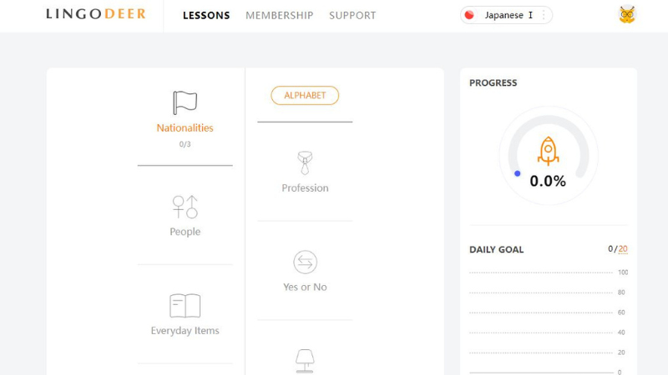Click the 100 label on goal chart
This screenshot has width=668, height=375.
(x=623, y=272)
